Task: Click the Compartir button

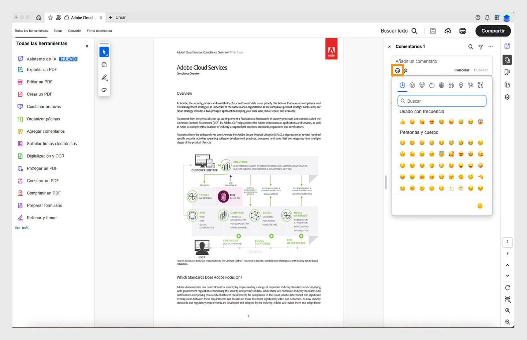Action: 493,31
